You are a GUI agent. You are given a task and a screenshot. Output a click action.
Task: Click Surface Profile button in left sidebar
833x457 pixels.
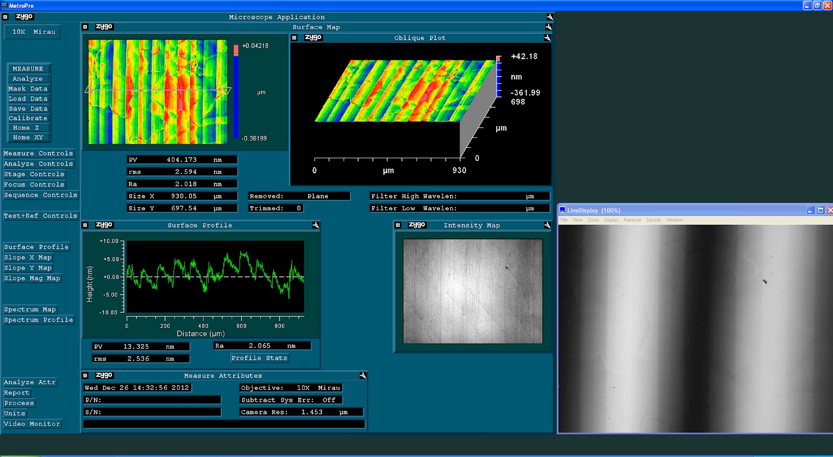[36, 247]
